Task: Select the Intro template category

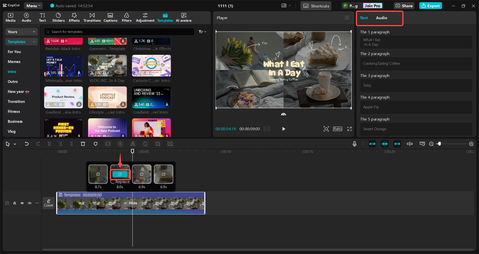Action: (12, 72)
